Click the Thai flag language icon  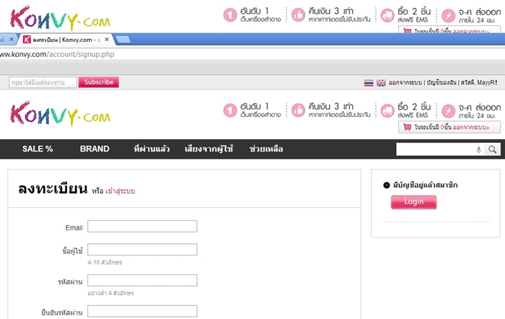(x=369, y=83)
